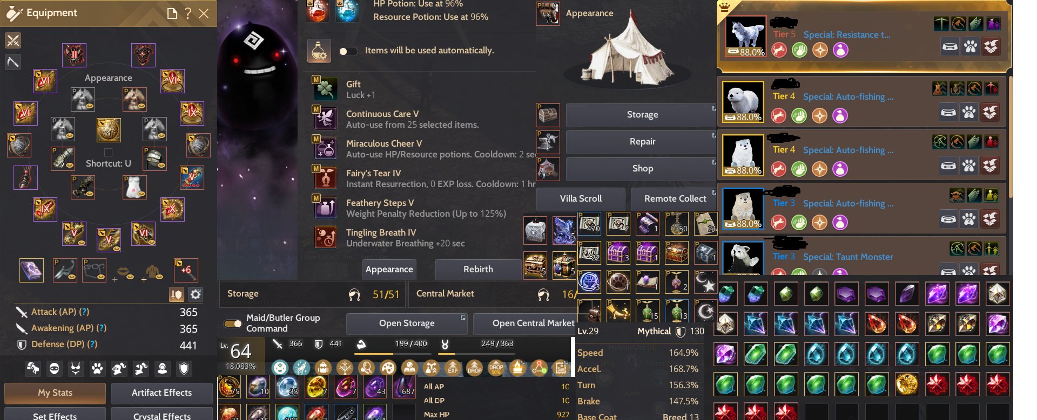Expand the pop-out corner on Open Storage
Image resolution: width=1037 pixels, height=420 pixels.
463,318
